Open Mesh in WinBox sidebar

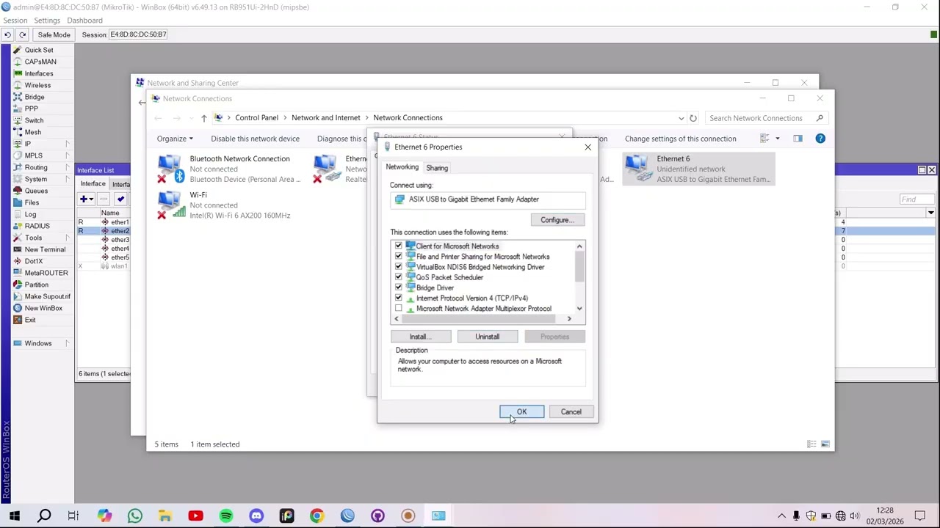pos(32,132)
